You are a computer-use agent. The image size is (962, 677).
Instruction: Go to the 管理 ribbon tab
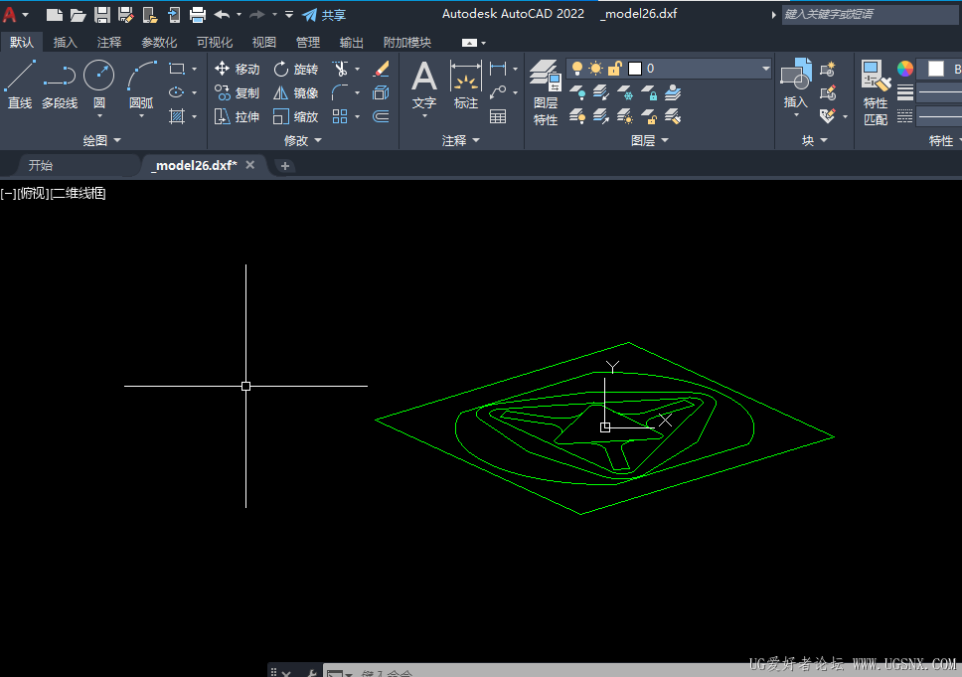pyautogui.click(x=307, y=43)
